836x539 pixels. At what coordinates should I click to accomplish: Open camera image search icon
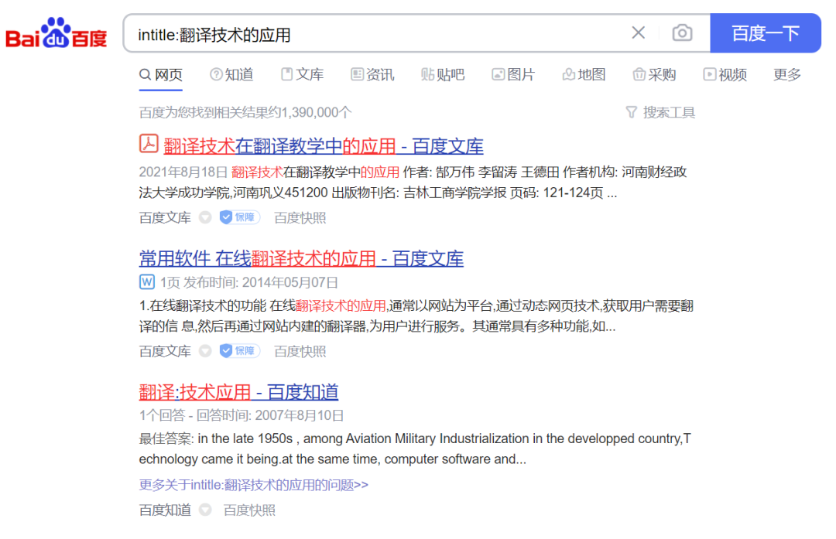tap(682, 33)
